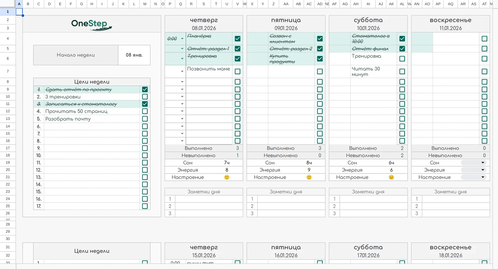
Task: Select the '08 янв.' week start date cell
Action: click(134, 55)
